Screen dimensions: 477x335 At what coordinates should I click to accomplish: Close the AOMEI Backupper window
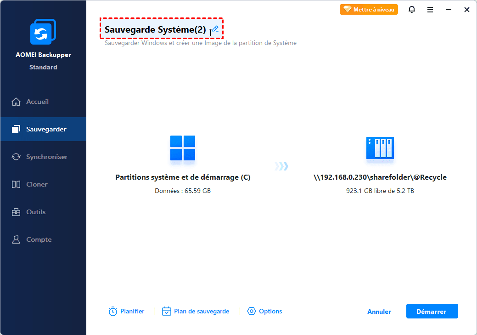point(466,10)
